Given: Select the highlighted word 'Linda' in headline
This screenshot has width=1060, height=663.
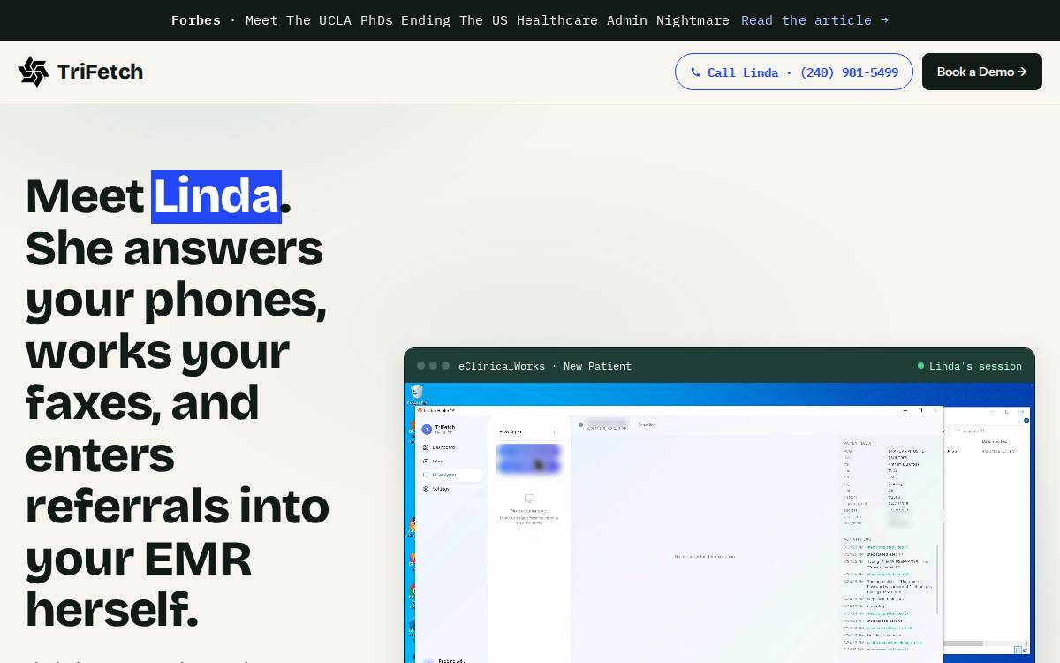Looking at the screenshot, I should [216, 196].
